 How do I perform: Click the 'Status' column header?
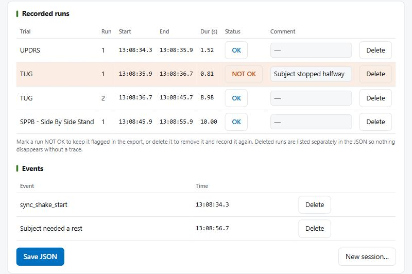(x=233, y=31)
